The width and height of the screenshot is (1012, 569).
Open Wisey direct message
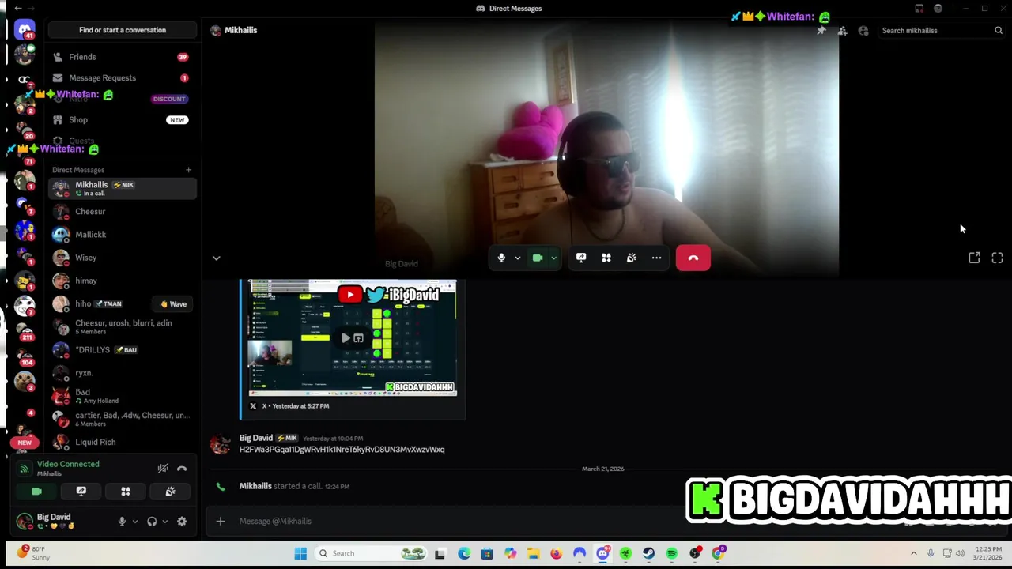[123, 258]
